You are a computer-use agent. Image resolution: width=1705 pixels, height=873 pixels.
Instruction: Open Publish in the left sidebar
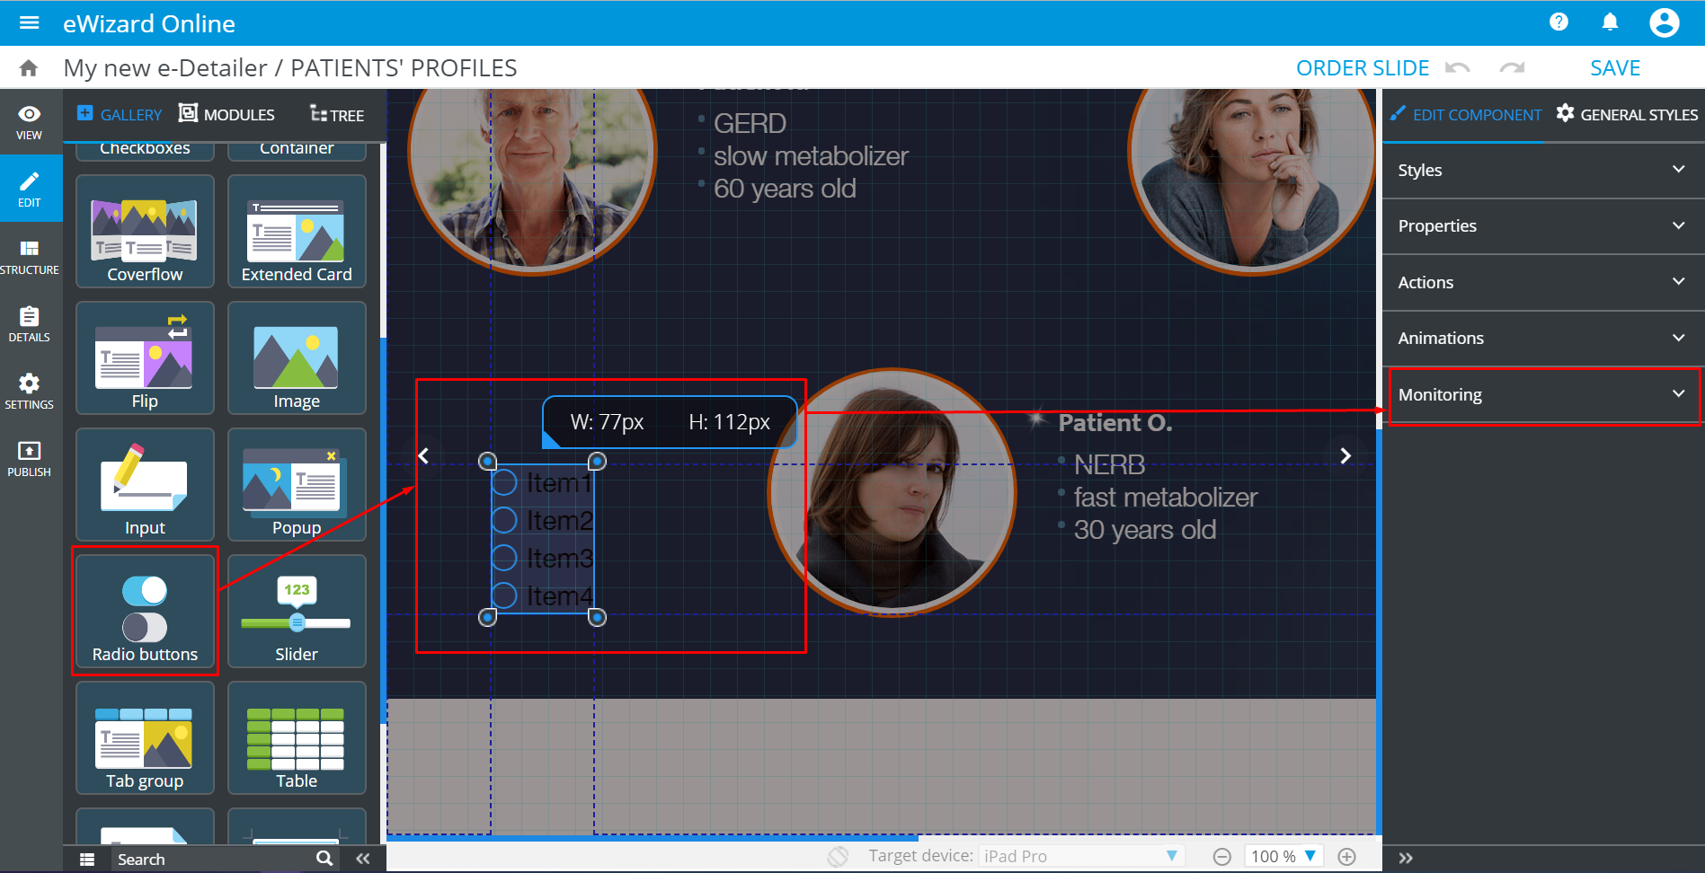coord(30,458)
